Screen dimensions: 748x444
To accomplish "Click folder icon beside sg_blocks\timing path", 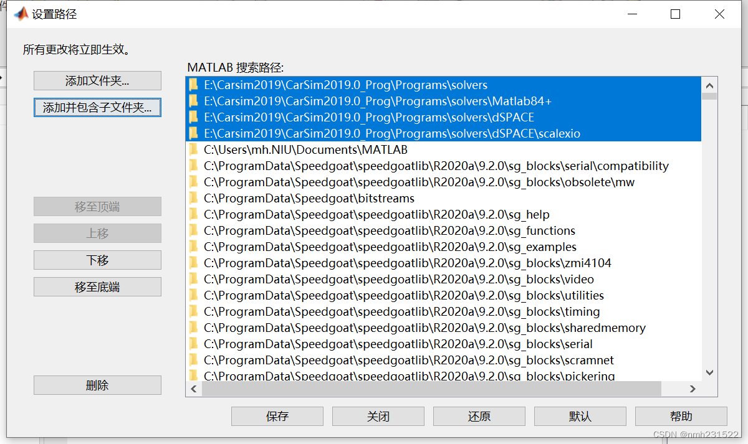I will point(194,311).
